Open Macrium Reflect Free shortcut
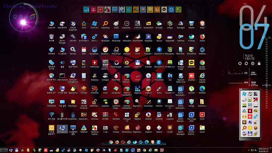Screen dimensions: 272x153 (181, 78)
